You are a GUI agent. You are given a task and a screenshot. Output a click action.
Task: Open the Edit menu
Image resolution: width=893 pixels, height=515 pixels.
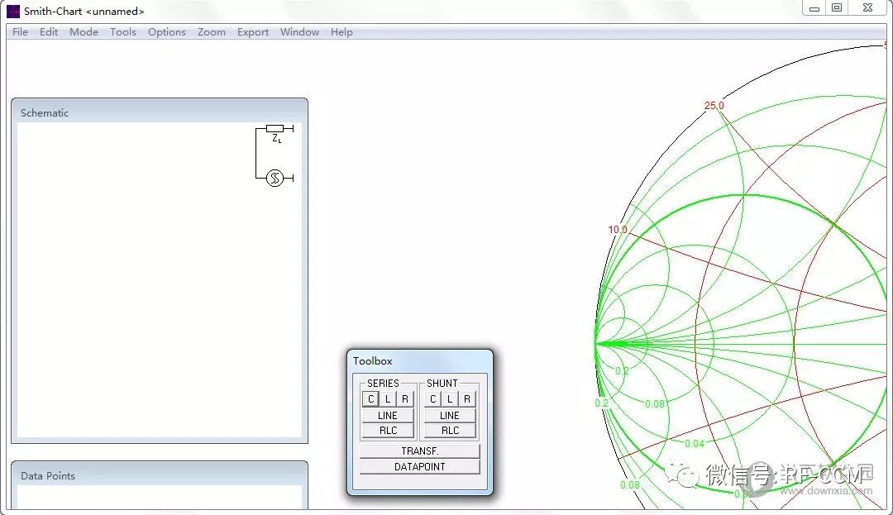click(49, 32)
